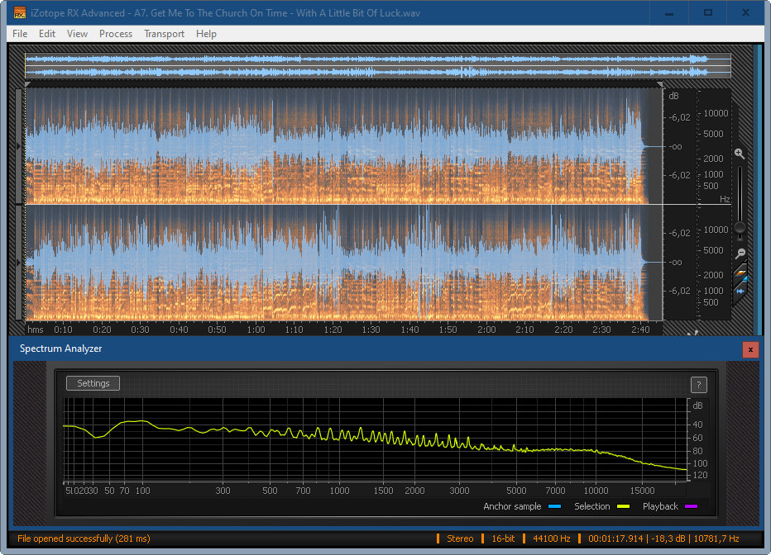Click the 2:00 mark on the time ruler
The height and width of the screenshot is (555, 771).
[x=486, y=330]
